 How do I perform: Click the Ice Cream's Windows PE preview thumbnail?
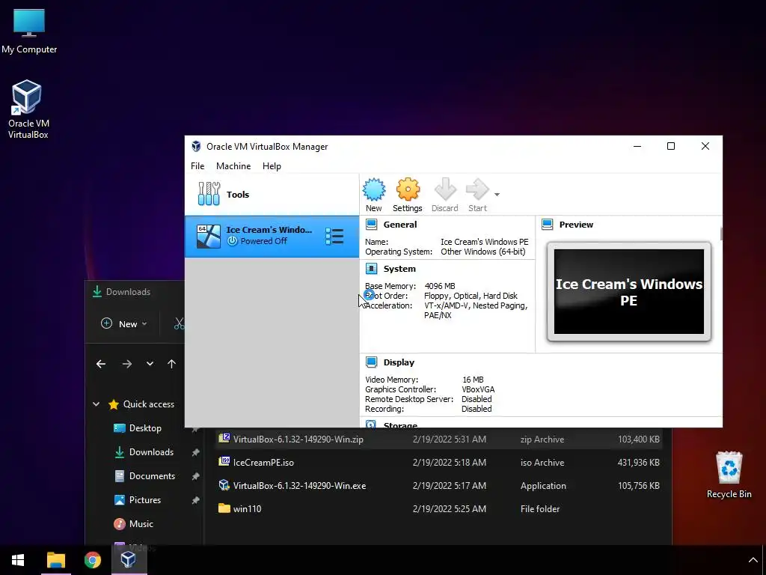coord(628,291)
